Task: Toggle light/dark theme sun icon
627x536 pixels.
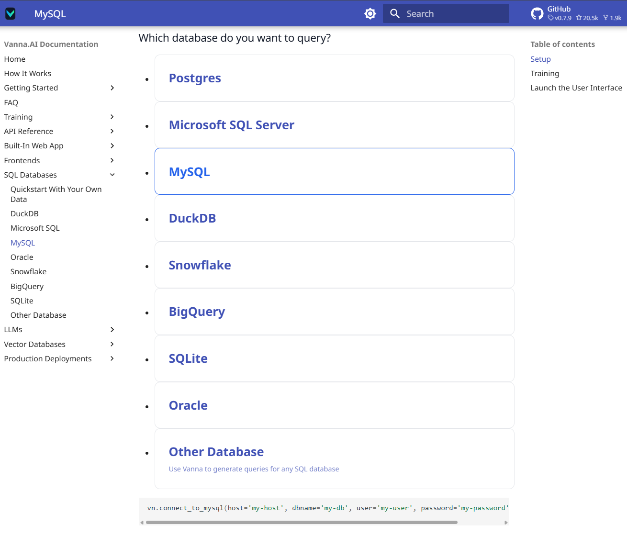Action: point(370,13)
